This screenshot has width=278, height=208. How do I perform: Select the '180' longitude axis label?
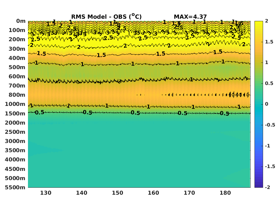(225, 193)
